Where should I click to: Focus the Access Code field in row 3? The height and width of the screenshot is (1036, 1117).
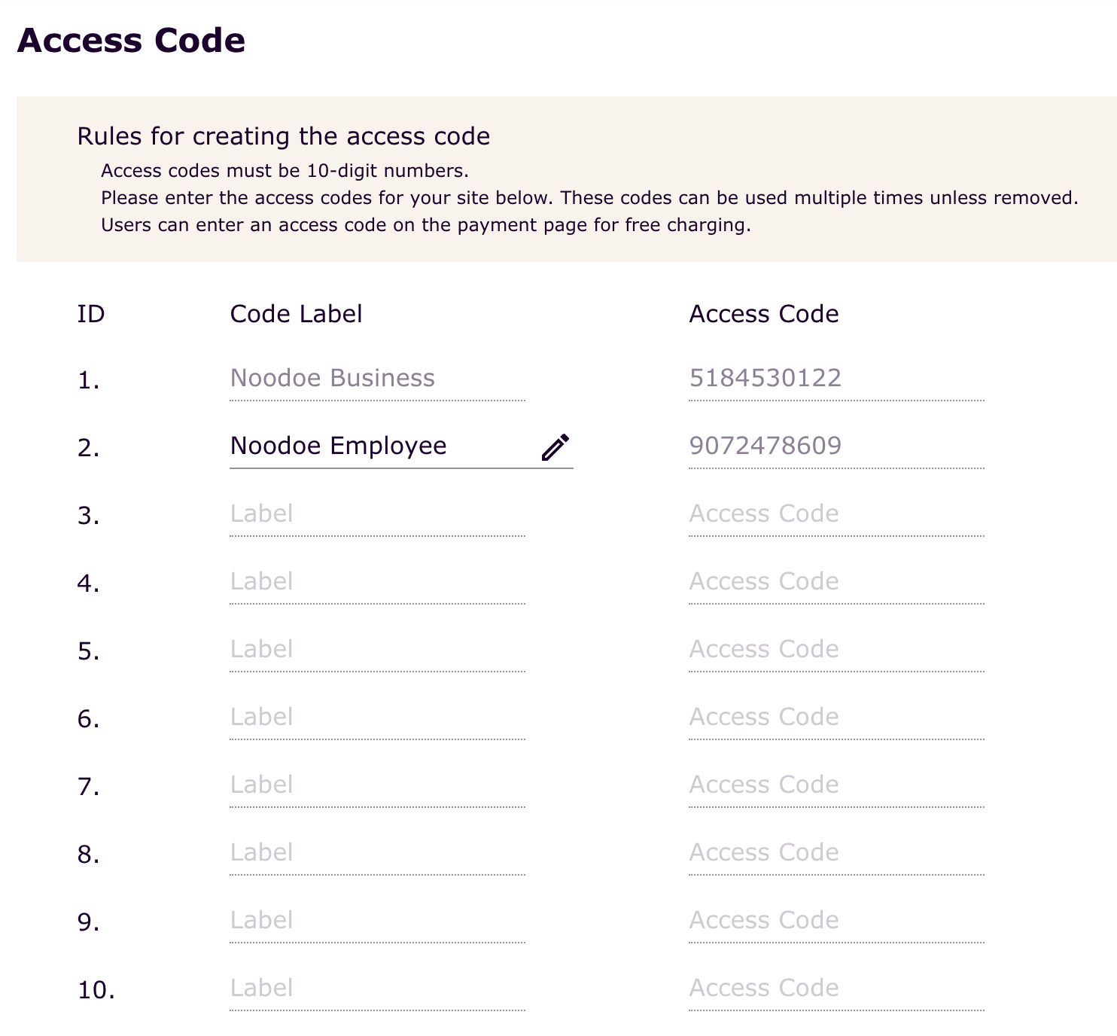(x=835, y=514)
